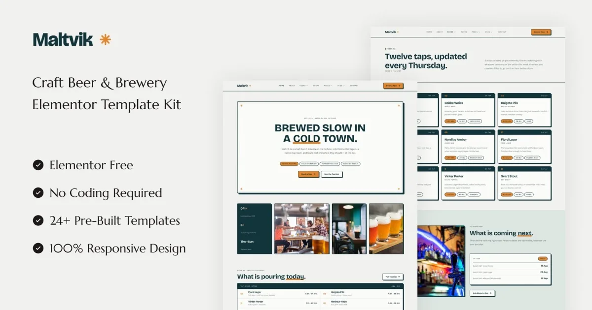
Task: Click the orange asterisk icon beside Maltvik
Action: pyautogui.click(x=105, y=39)
